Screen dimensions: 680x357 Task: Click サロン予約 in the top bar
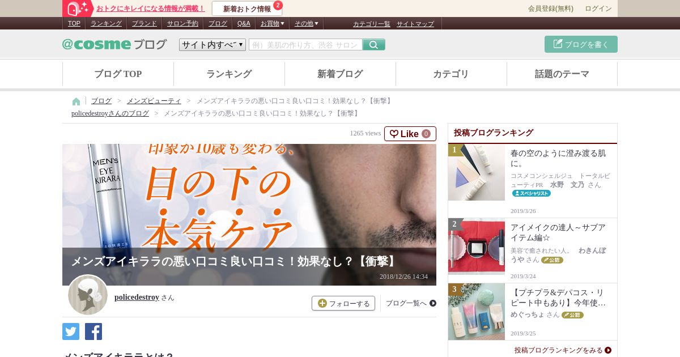coord(182,23)
